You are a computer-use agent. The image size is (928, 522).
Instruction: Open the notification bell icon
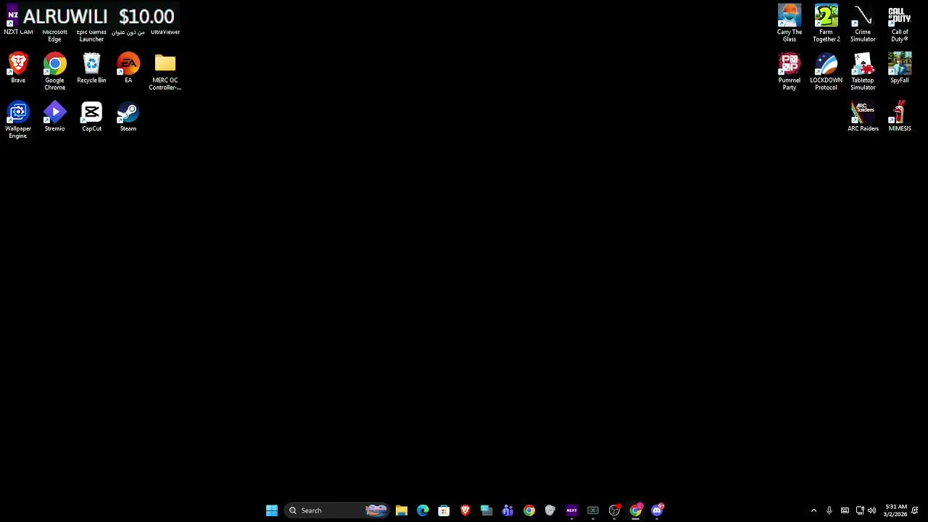pos(915,510)
